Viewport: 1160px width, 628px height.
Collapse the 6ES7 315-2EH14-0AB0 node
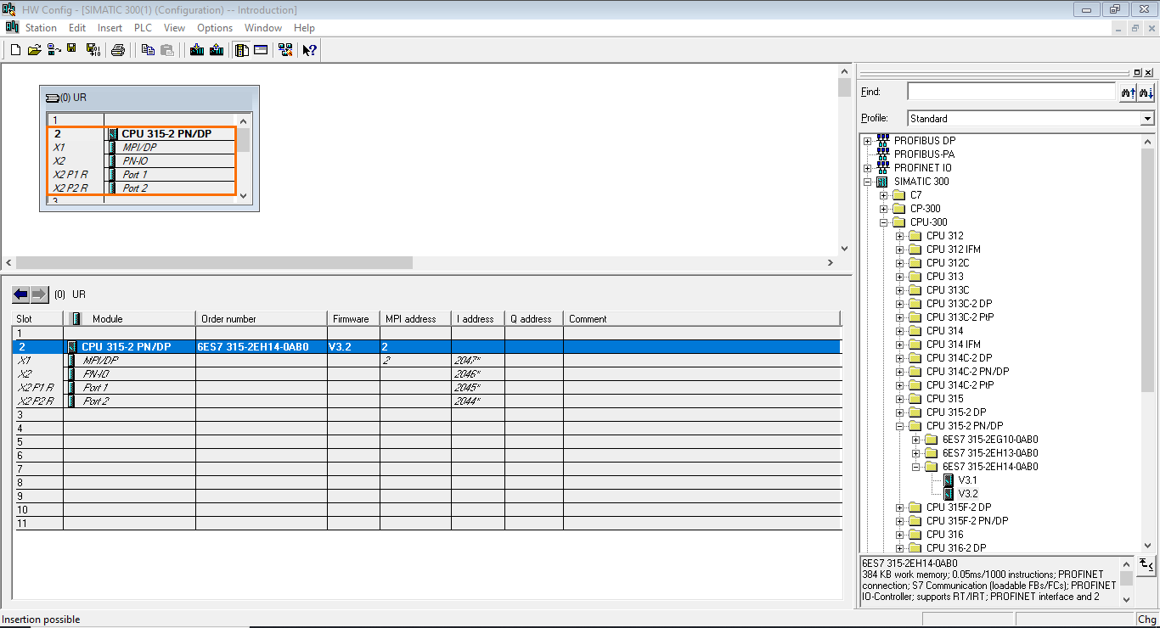click(x=916, y=467)
